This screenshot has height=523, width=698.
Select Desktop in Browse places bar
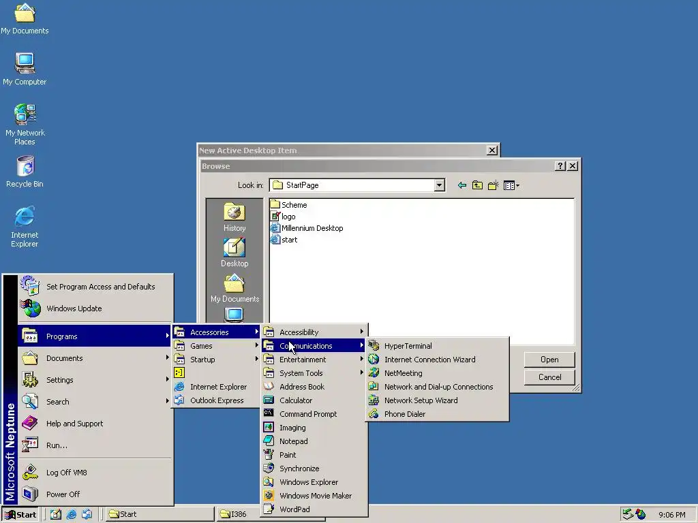click(234, 253)
